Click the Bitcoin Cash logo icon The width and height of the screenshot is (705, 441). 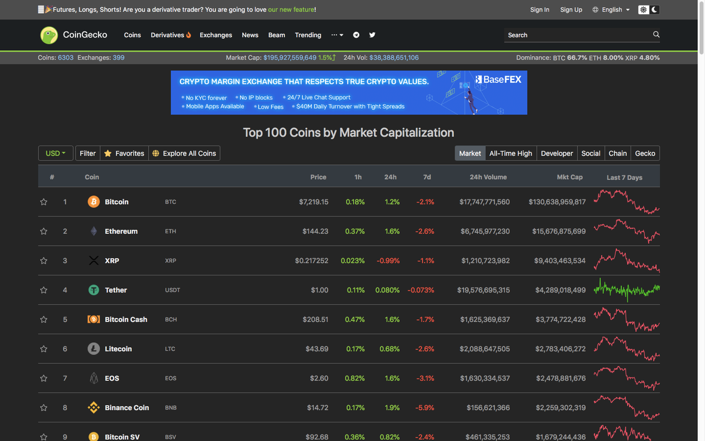click(94, 319)
